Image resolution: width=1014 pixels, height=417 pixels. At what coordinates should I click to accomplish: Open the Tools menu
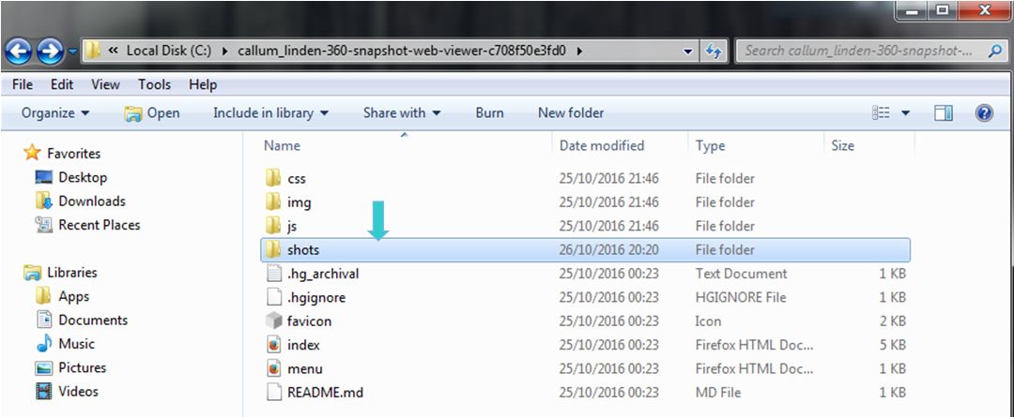[x=154, y=84]
